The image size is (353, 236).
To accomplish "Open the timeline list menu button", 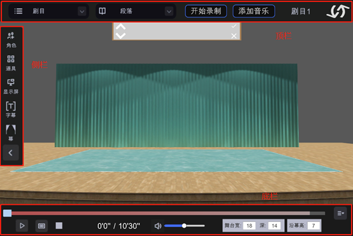I will [x=340, y=213].
